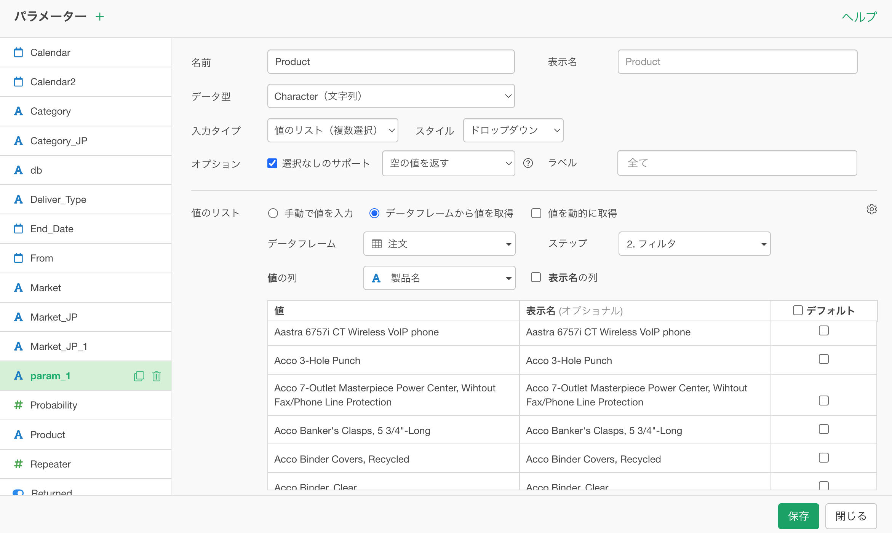Open the 入力タイプ dropdown
Screen dimensions: 892x533
pos(333,130)
